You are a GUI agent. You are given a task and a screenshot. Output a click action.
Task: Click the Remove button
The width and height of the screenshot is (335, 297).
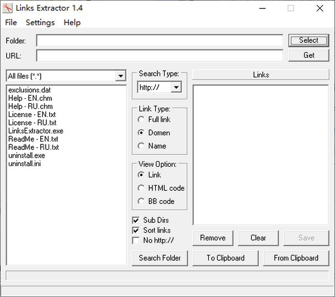click(213, 238)
